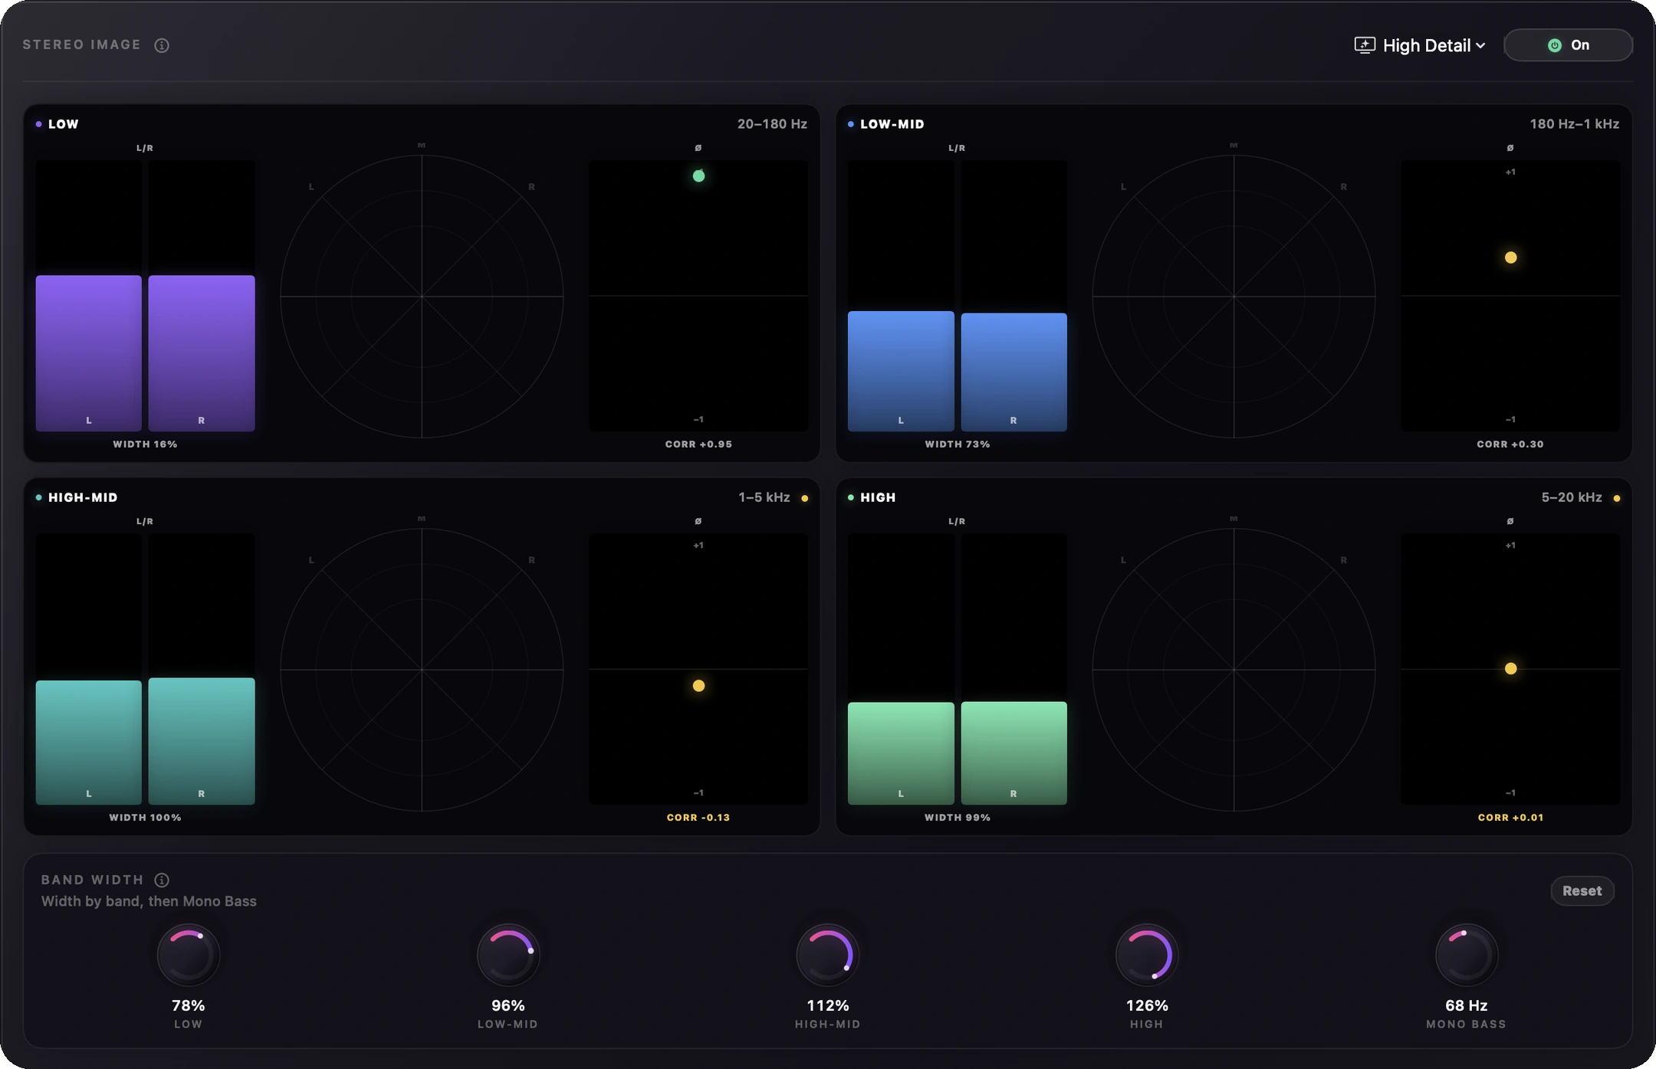This screenshot has height=1069, width=1656.
Task: Click the LOW band vectorscope polar display
Action: click(x=422, y=297)
